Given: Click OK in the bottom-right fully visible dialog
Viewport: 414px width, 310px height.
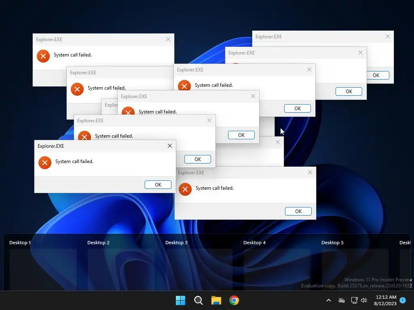Looking at the screenshot, I should pos(298,211).
